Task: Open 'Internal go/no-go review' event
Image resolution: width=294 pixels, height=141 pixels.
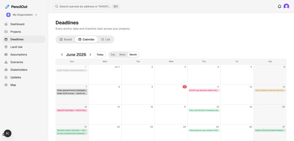Action: tap(204, 130)
